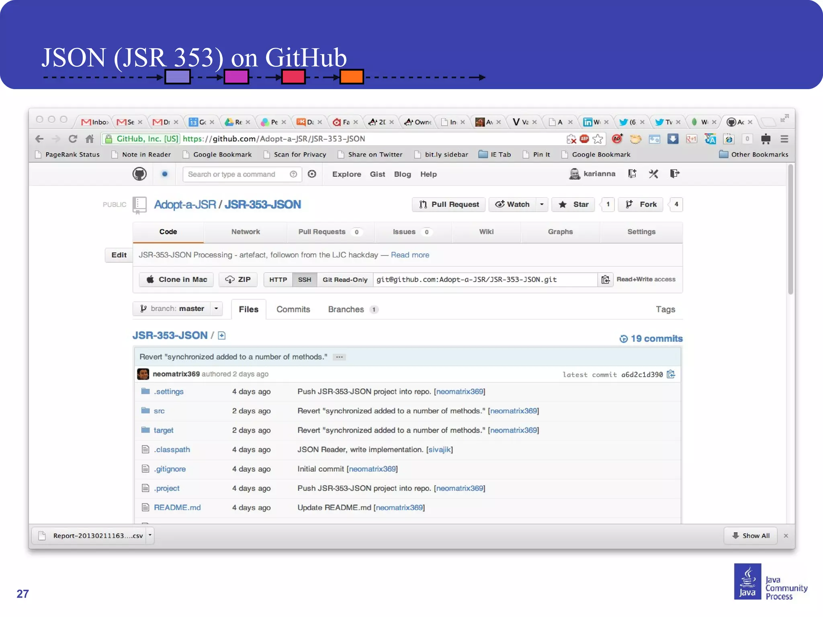Open the Read more link
This screenshot has height=617, width=823.
tap(410, 255)
